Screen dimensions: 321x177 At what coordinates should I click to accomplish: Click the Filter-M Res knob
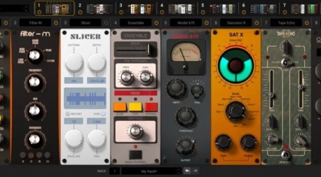coord(35,111)
